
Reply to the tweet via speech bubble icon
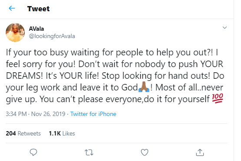[33, 152]
